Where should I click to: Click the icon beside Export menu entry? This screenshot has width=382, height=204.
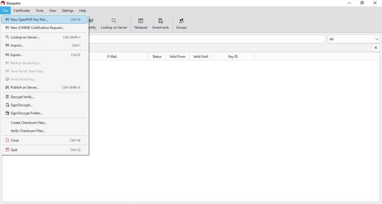click(x=7, y=55)
